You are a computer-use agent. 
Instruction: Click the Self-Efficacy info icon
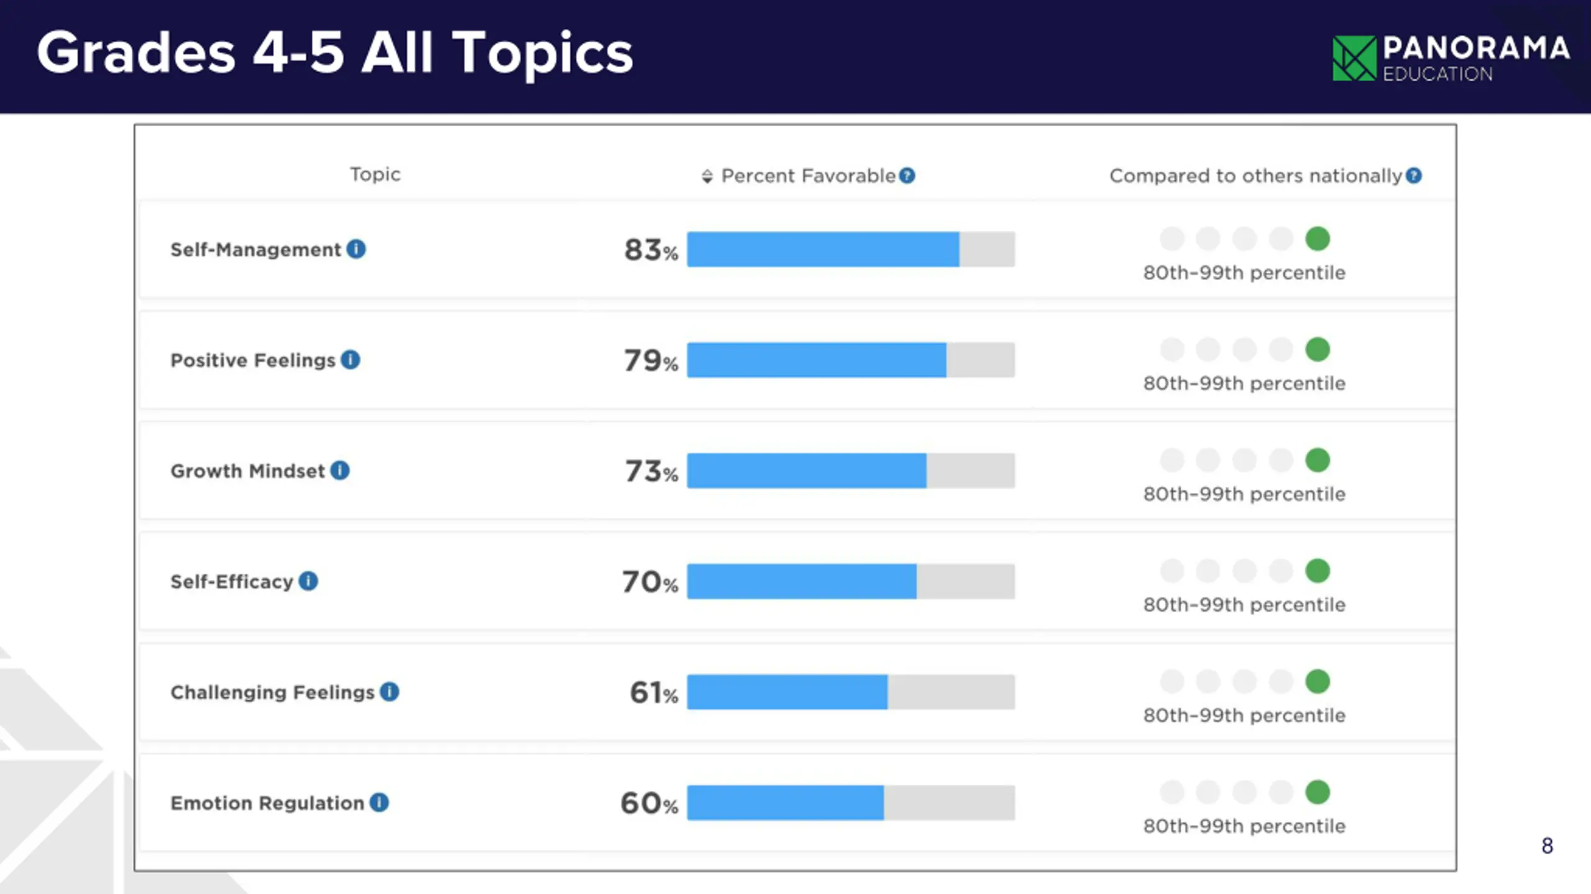point(308,581)
